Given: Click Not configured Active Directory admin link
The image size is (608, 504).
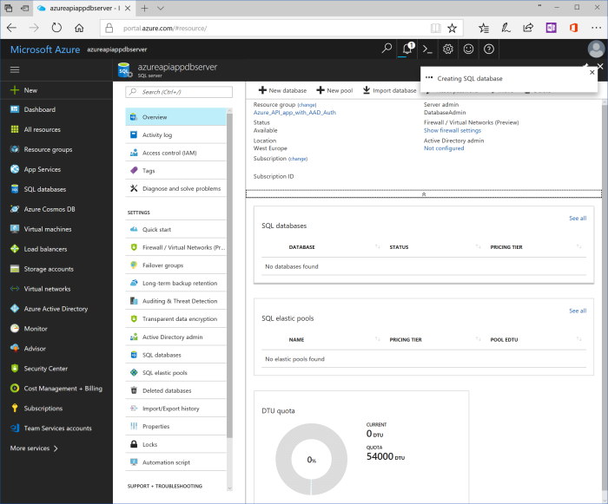Looking at the screenshot, I should [x=444, y=148].
